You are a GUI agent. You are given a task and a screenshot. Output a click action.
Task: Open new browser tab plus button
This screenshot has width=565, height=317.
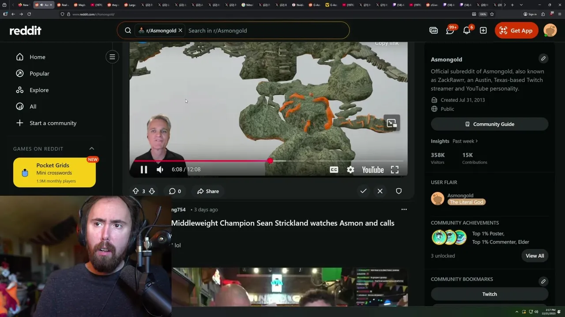click(512, 5)
